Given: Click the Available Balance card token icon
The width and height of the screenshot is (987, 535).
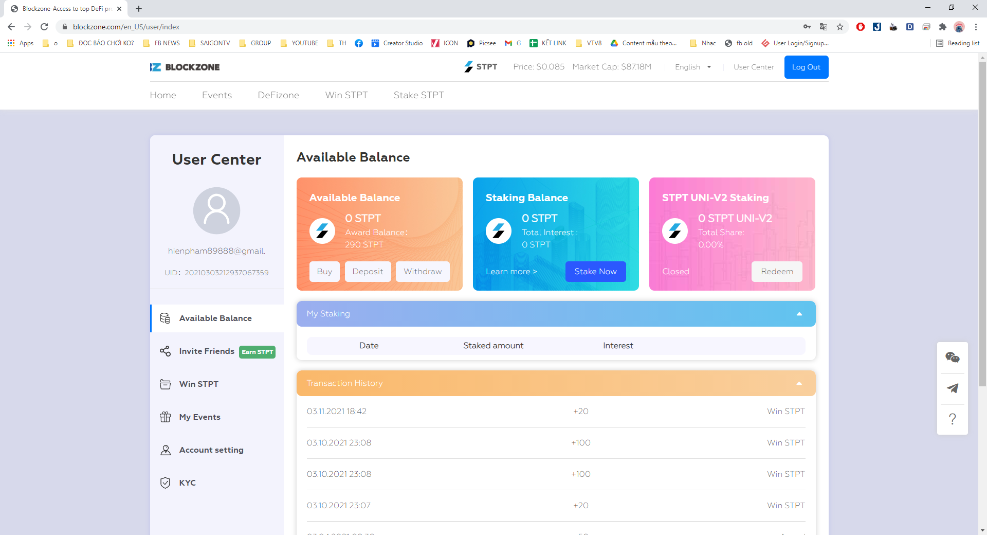Looking at the screenshot, I should coord(322,231).
